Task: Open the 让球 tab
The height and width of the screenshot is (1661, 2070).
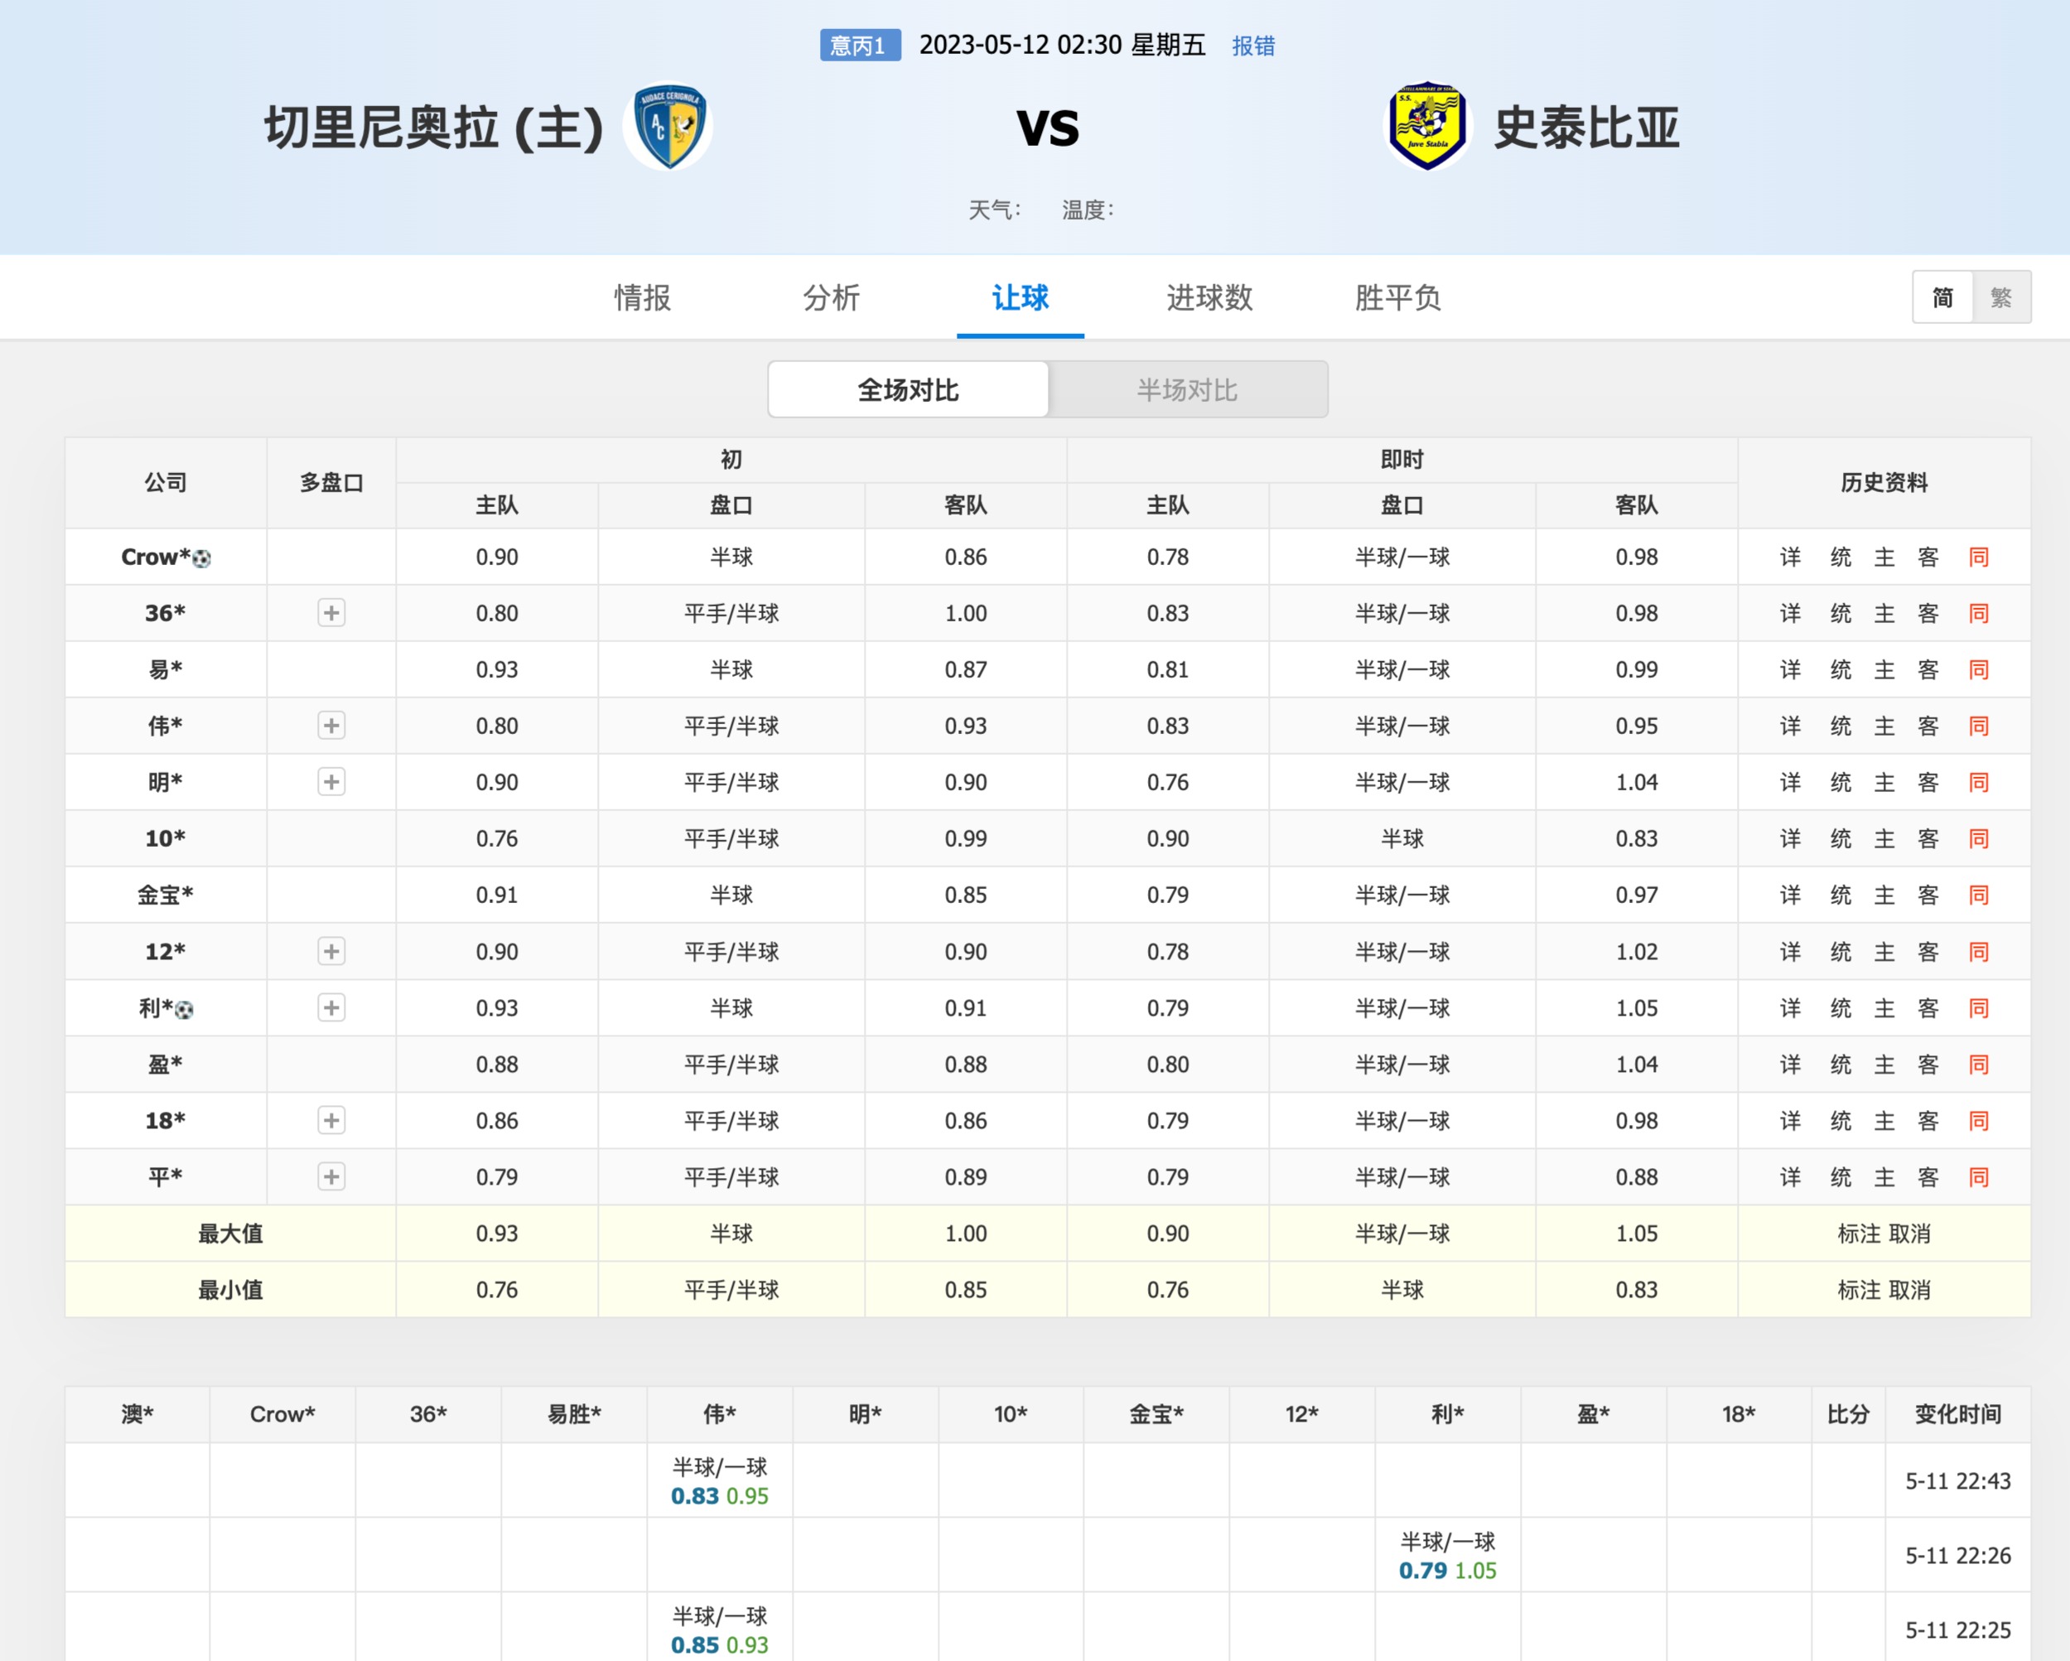Action: click(x=1021, y=297)
